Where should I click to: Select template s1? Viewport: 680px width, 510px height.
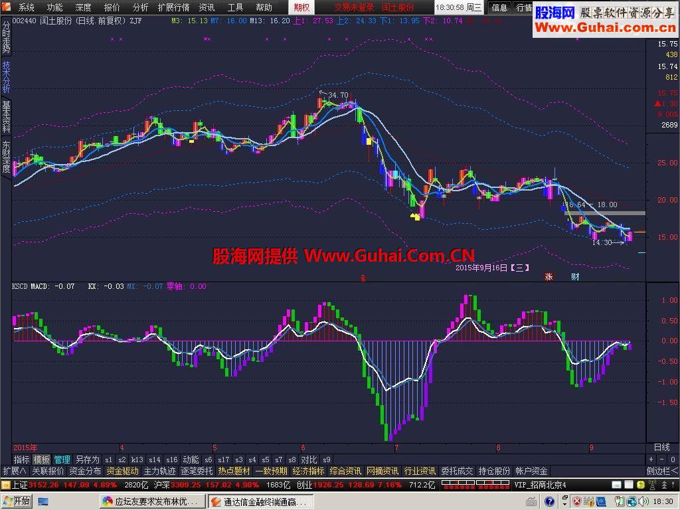[x=109, y=460]
